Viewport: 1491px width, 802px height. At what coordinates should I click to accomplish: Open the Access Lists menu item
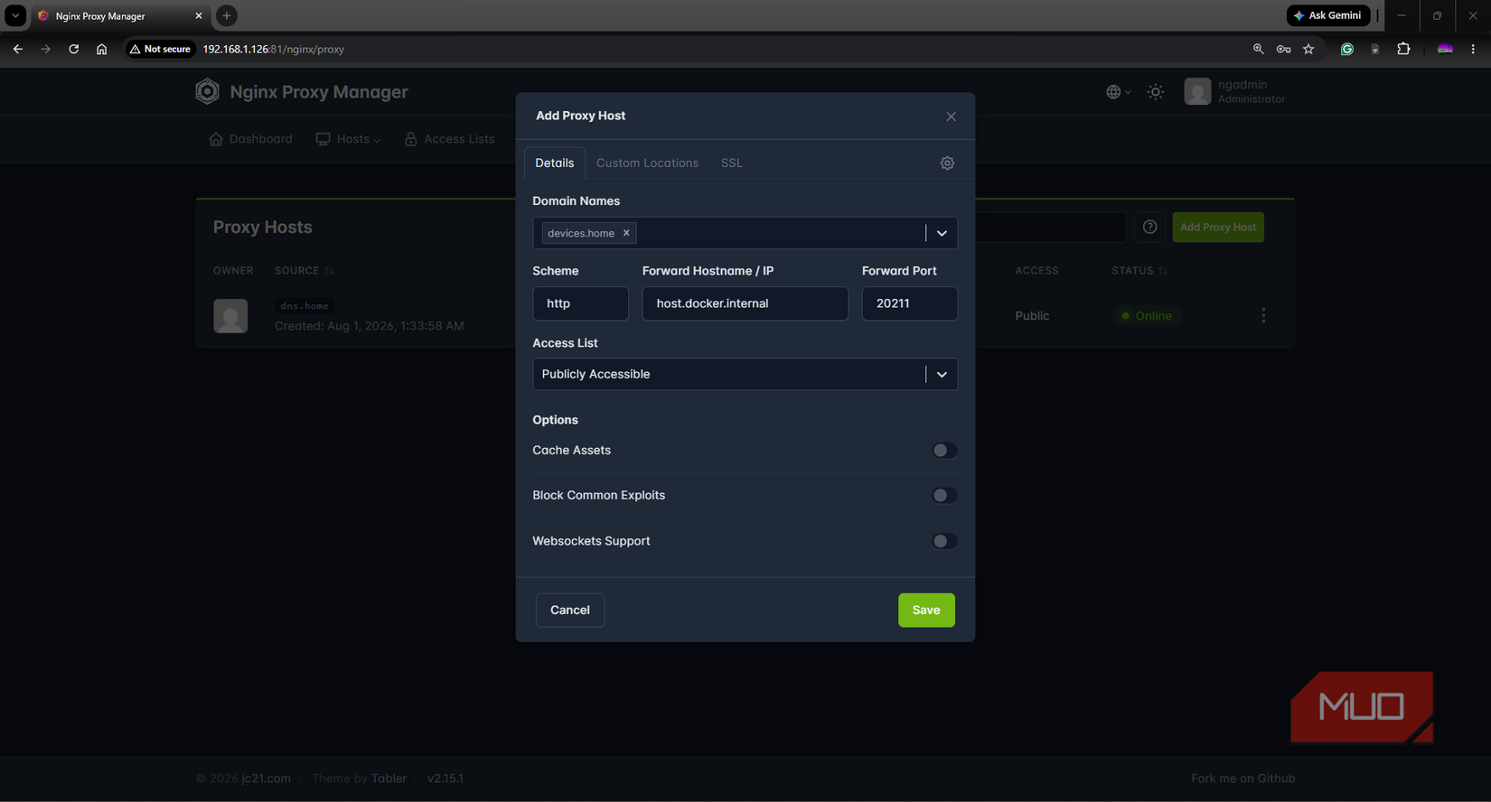(449, 139)
